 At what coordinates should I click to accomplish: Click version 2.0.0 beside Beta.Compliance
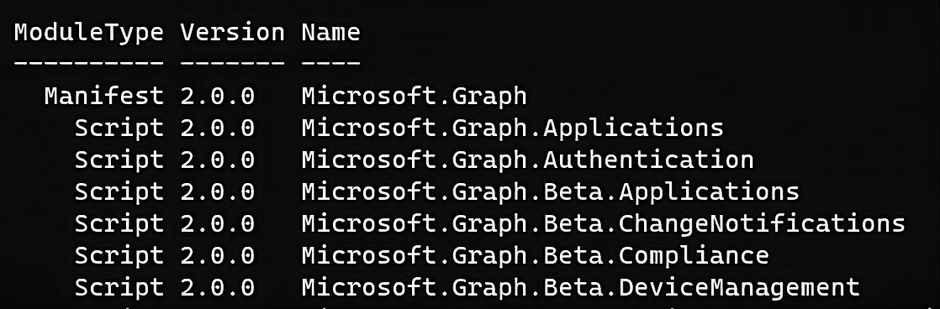click(x=218, y=256)
